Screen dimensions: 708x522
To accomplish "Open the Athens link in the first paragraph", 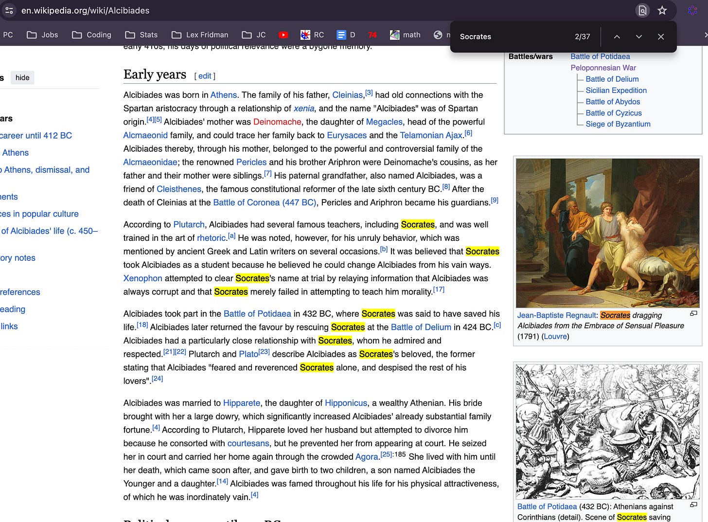I will [x=224, y=95].
